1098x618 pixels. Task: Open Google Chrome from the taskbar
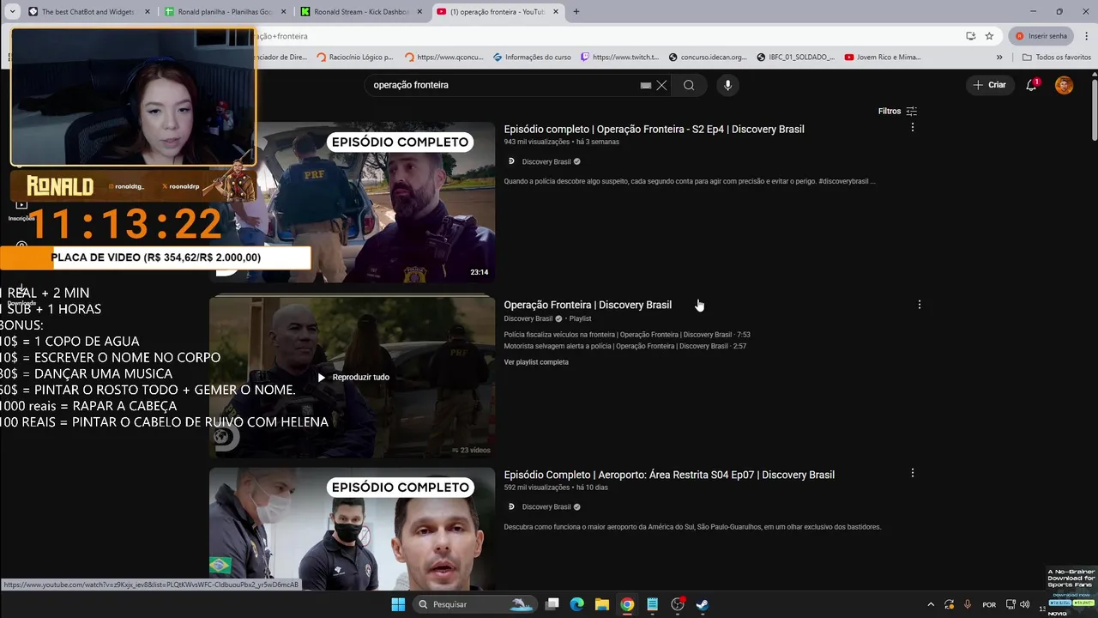[x=627, y=604]
